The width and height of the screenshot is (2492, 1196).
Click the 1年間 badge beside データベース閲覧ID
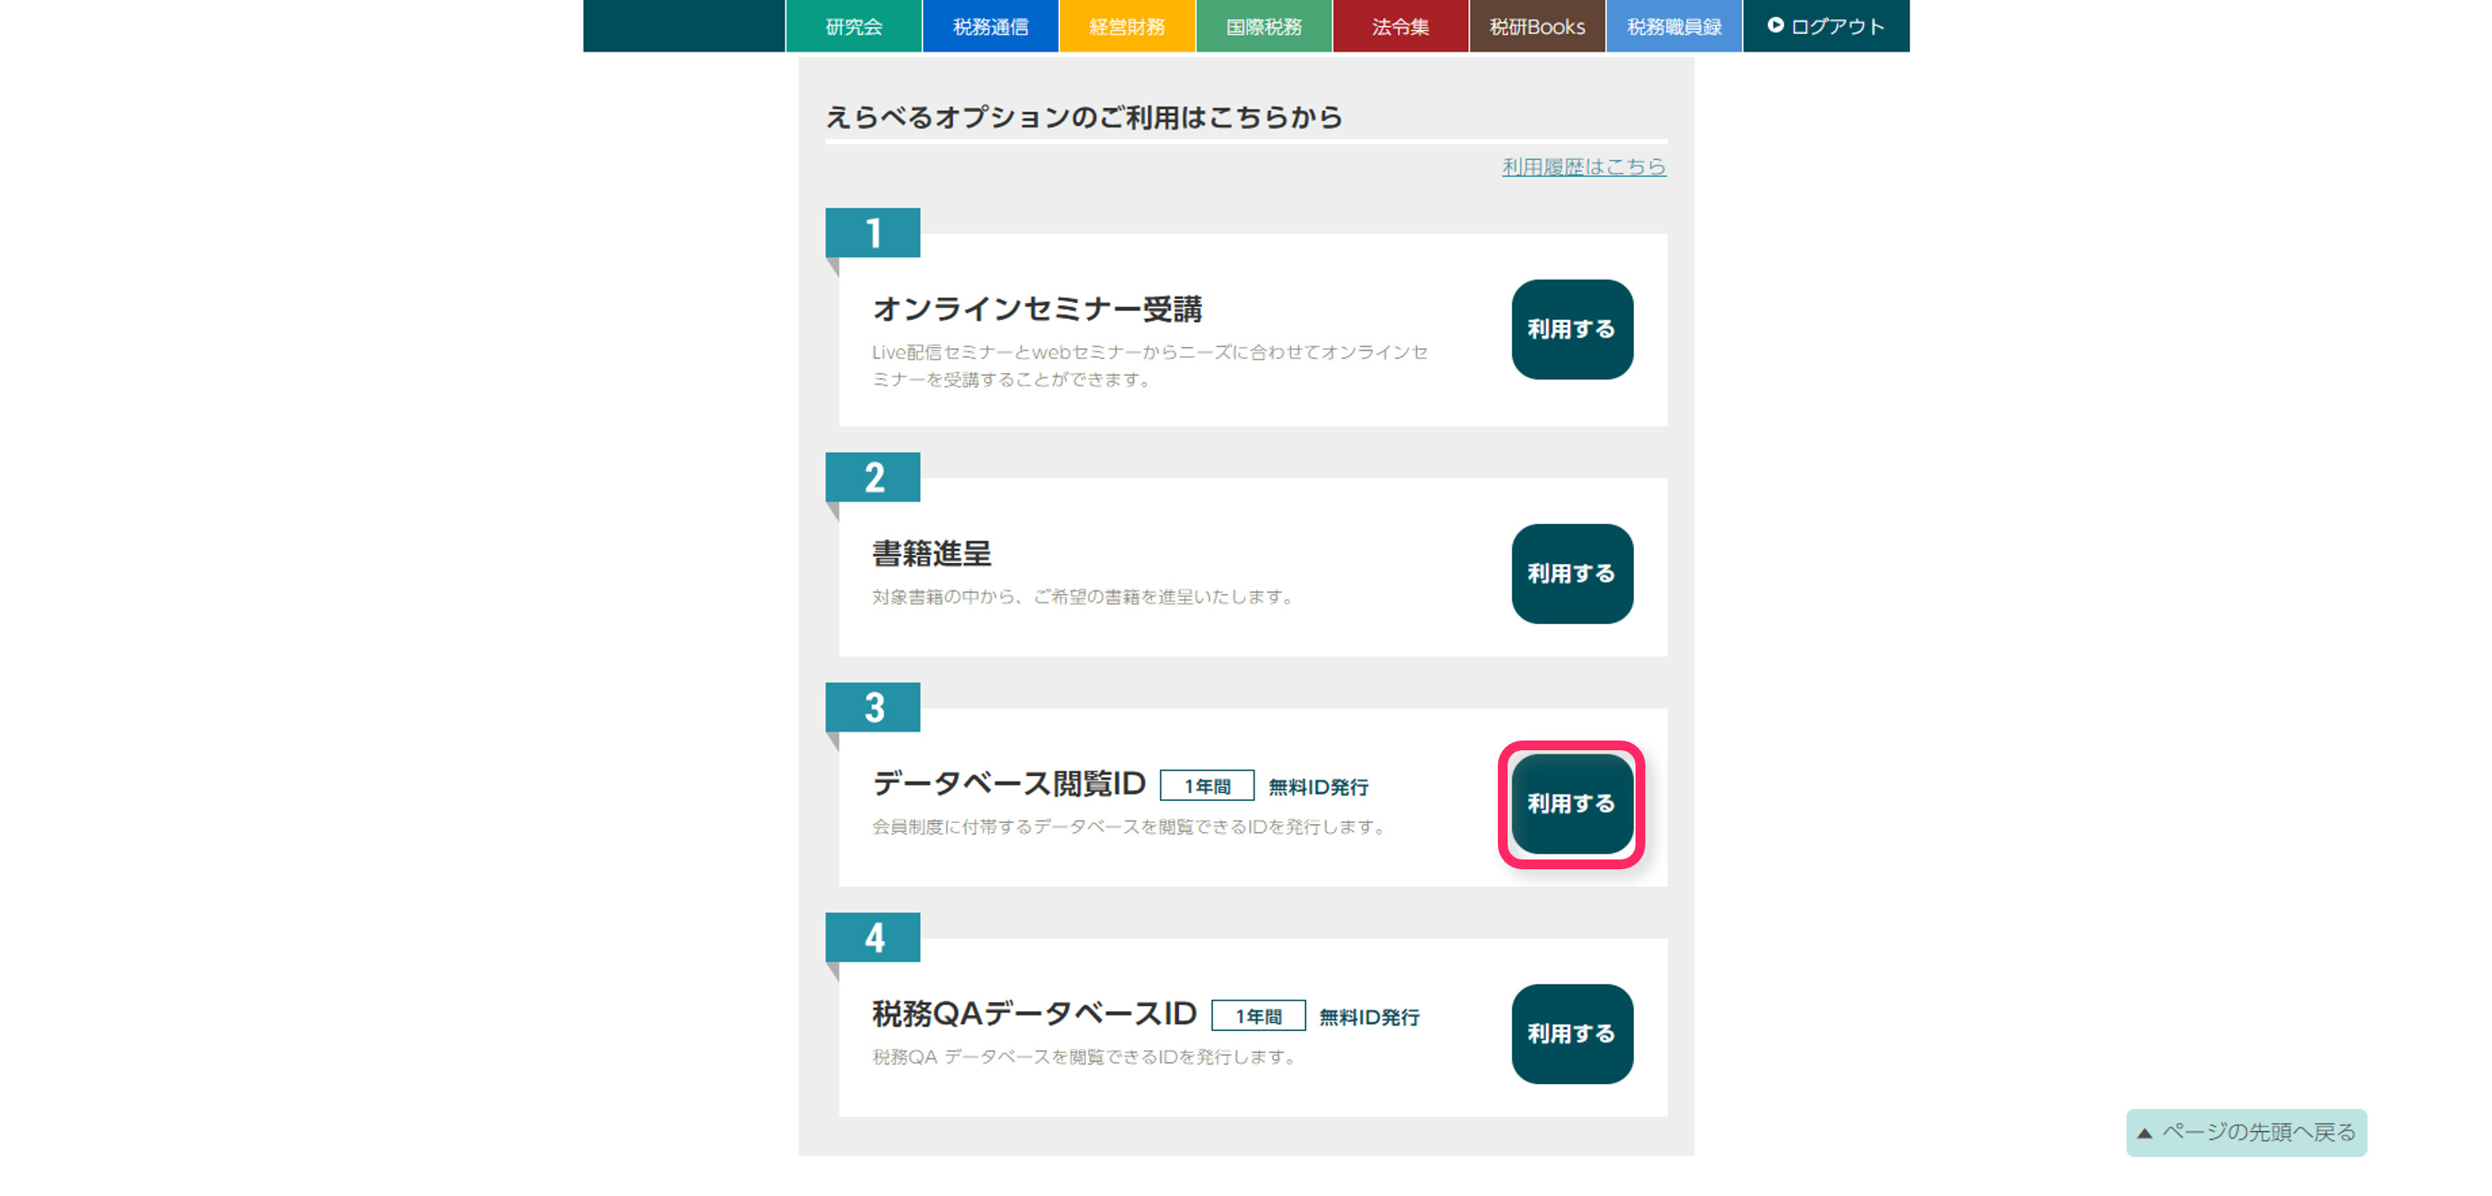pos(1207,786)
